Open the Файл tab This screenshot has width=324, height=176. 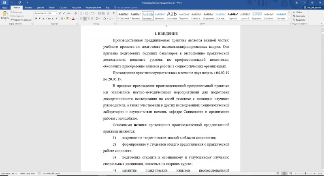tap(5, 7)
